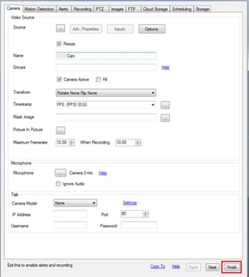Expand the Transform rotation dropdown
The width and height of the screenshot is (249, 277).
106,93
